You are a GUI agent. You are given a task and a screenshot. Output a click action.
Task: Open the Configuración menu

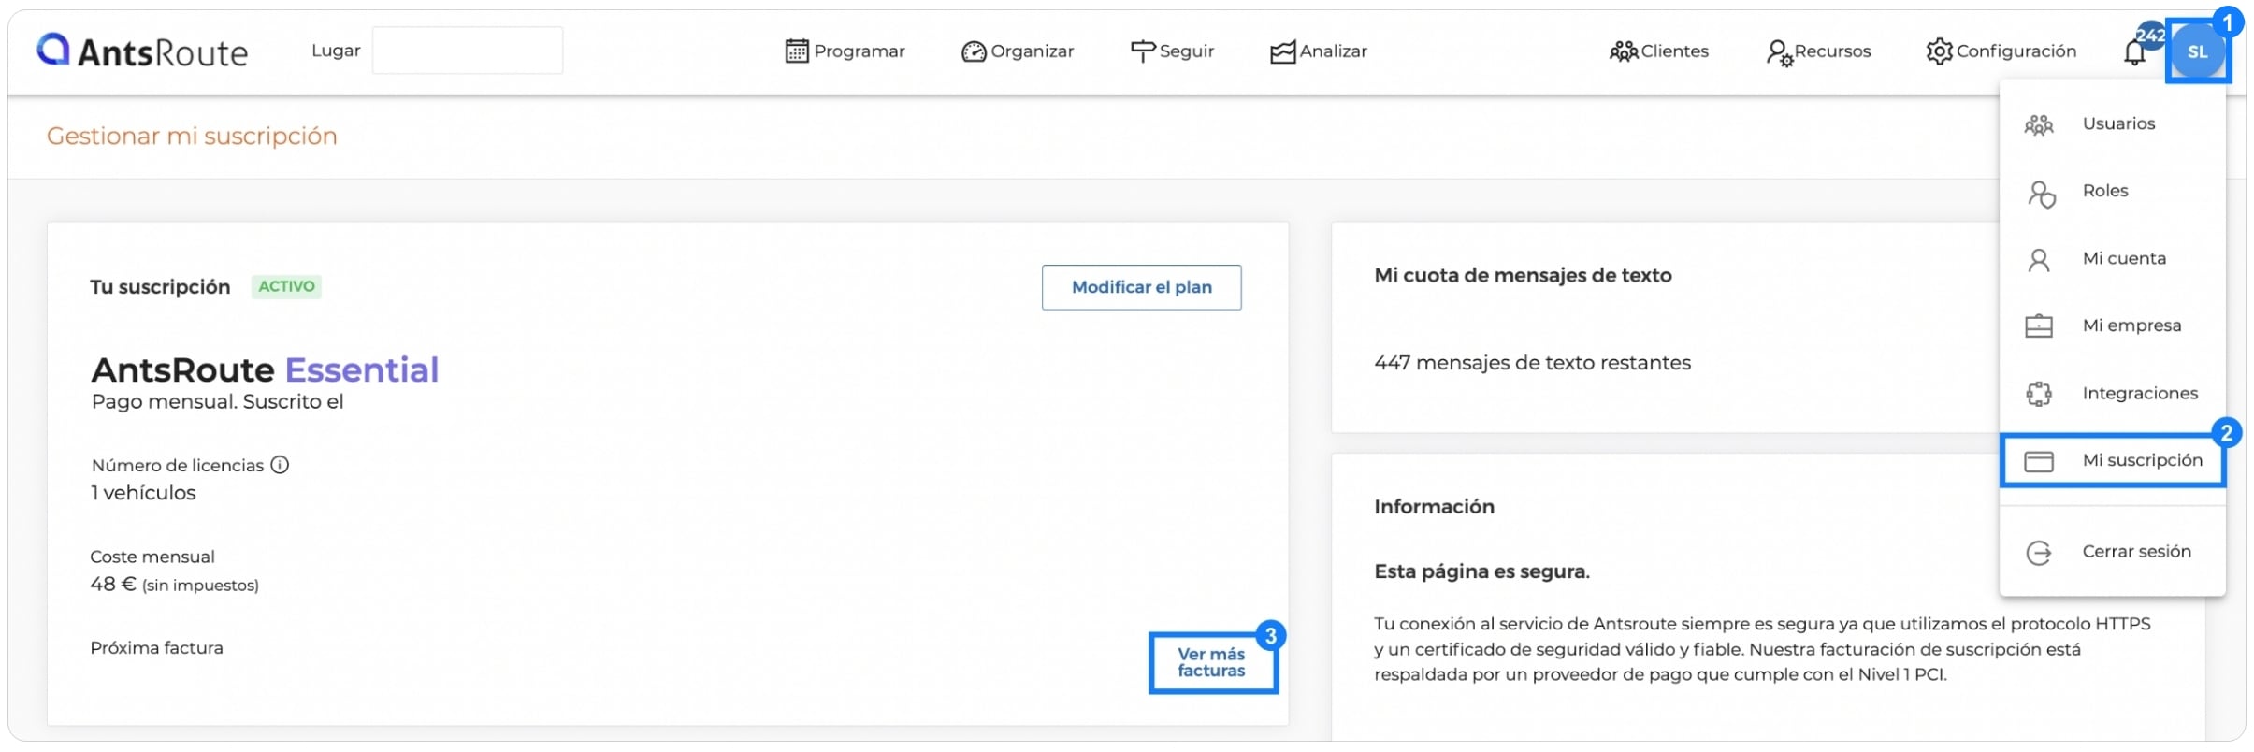(2001, 51)
